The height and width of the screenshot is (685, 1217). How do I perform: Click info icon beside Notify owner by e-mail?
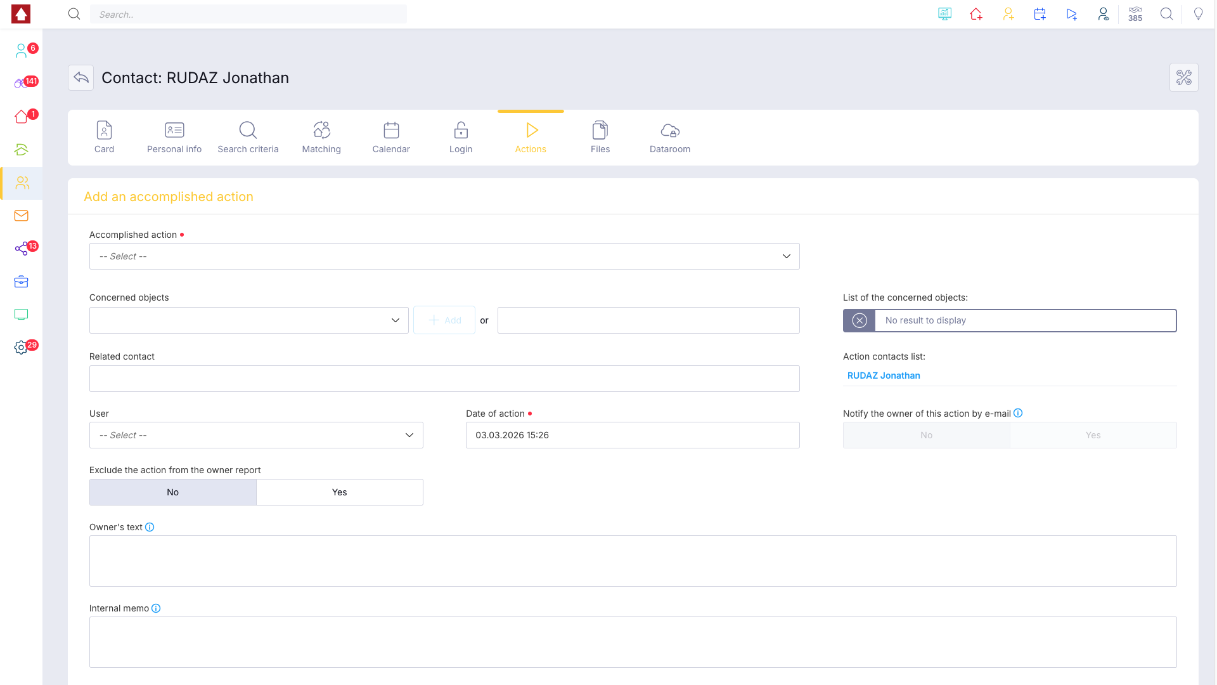(1018, 413)
